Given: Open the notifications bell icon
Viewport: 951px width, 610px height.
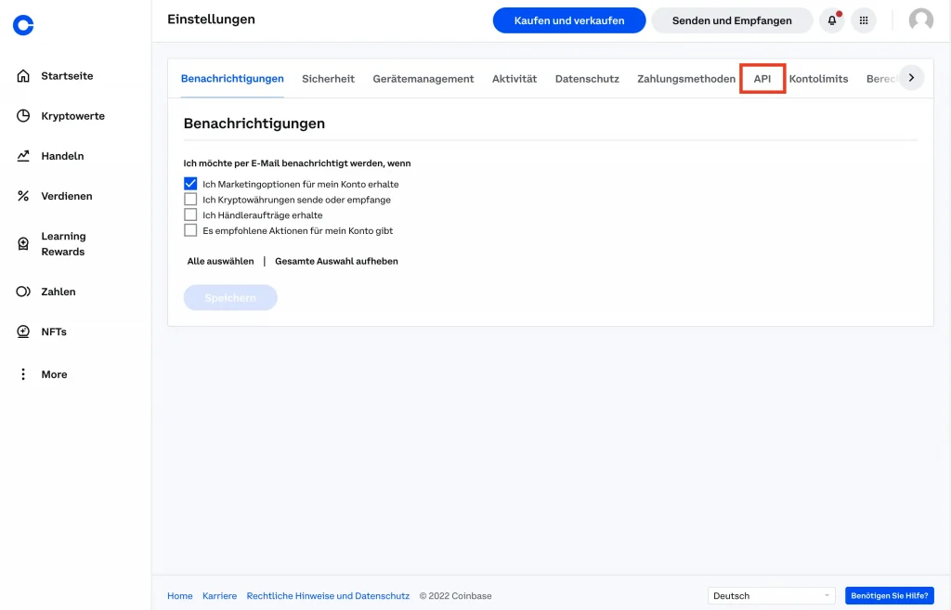Looking at the screenshot, I should coord(831,20).
